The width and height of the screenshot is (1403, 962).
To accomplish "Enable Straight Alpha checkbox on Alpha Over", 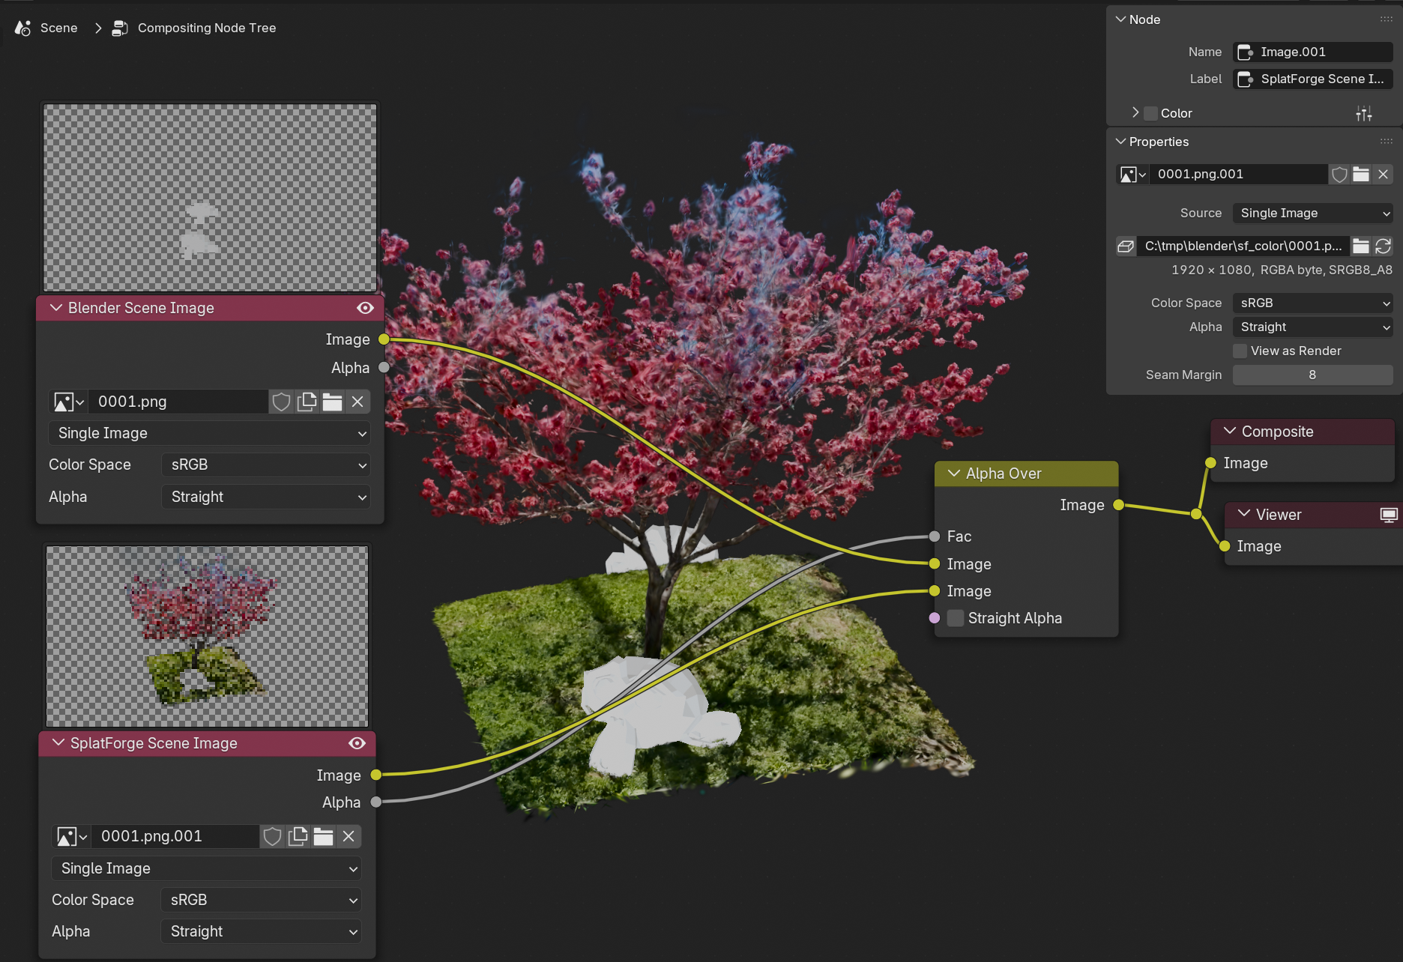I will (956, 618).
